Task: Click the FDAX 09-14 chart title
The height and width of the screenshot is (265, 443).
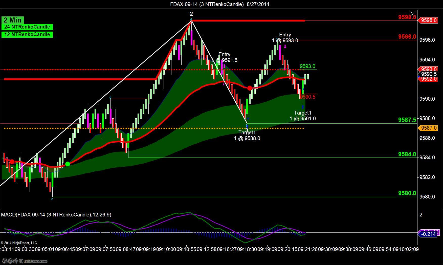Action: [x=219, y=4]
